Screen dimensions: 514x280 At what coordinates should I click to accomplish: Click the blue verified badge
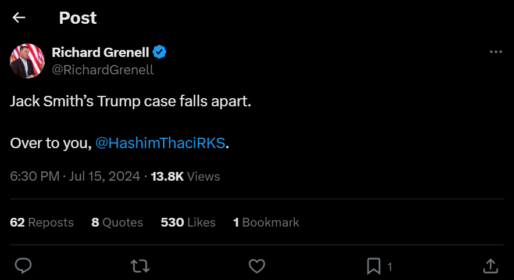[159, 52]
